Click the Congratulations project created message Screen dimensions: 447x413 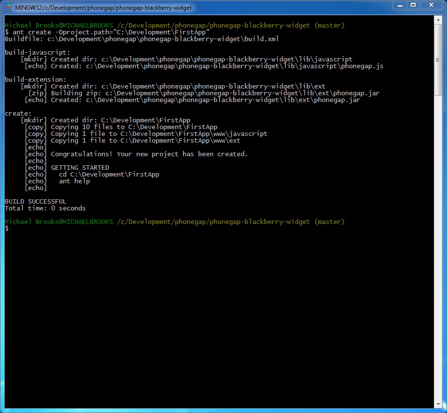click(136, 154)
